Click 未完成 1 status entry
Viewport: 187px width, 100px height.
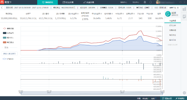click(146, 98)
